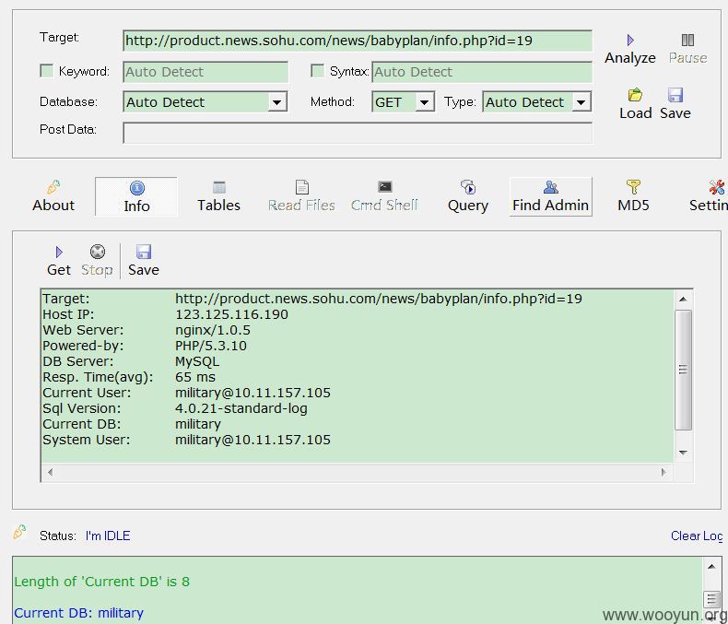Click the Analyze play icon

(630, 40)
